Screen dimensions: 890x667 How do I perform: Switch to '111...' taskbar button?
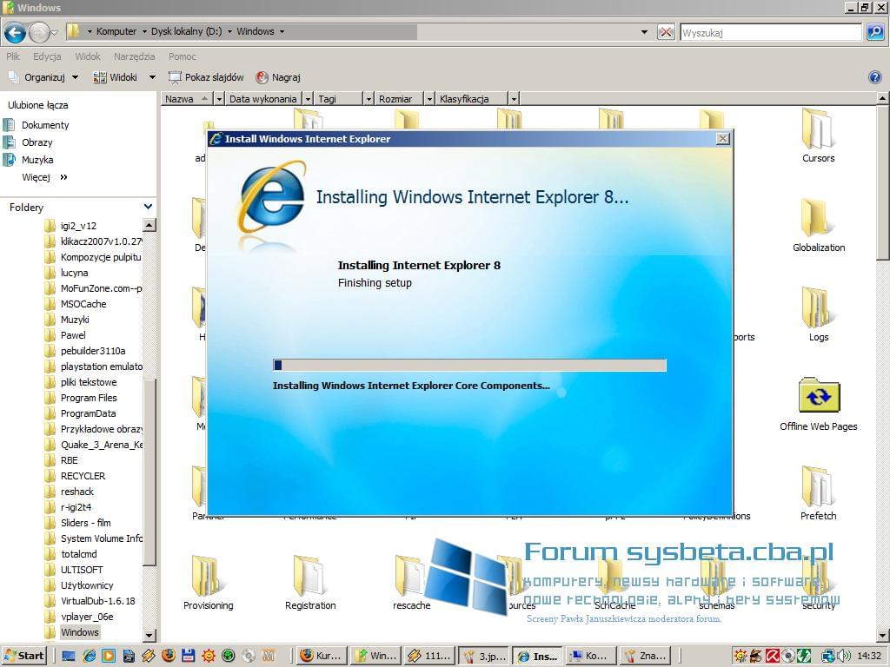point(428,656)
